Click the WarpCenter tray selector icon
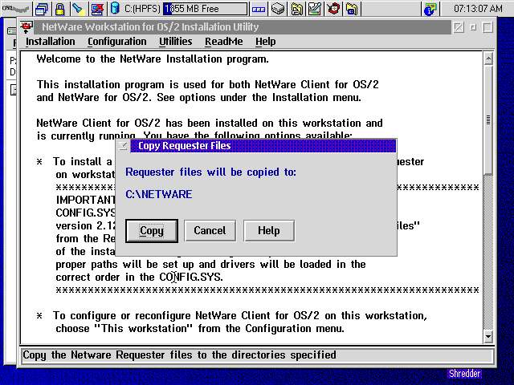Screen dimensions: 514x385 (x=259, y=9)
